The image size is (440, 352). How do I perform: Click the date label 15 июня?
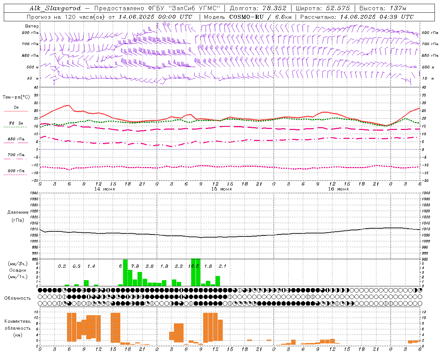pyautogui.click(x=221, y=189)
